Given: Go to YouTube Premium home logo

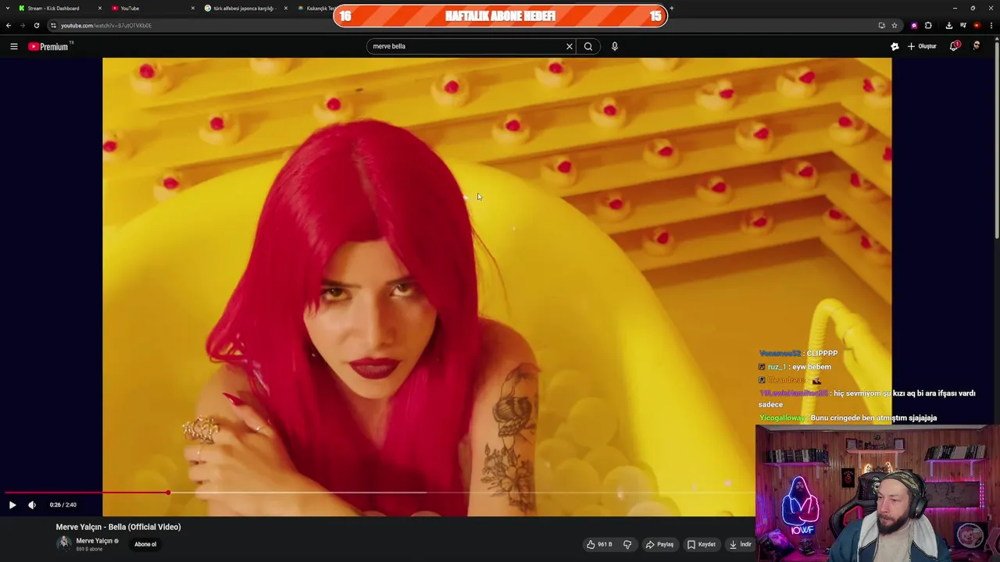Looking at the screenshot, I should pos(48,46).
